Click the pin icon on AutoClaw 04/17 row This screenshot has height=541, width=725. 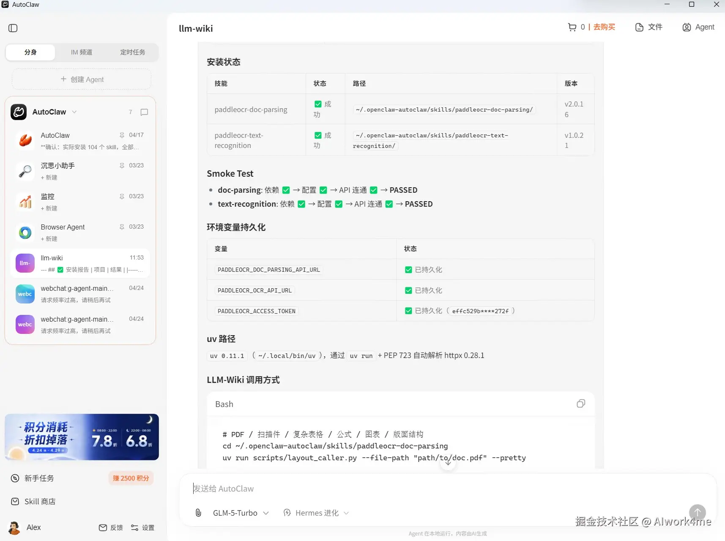[x=122, y=135]
